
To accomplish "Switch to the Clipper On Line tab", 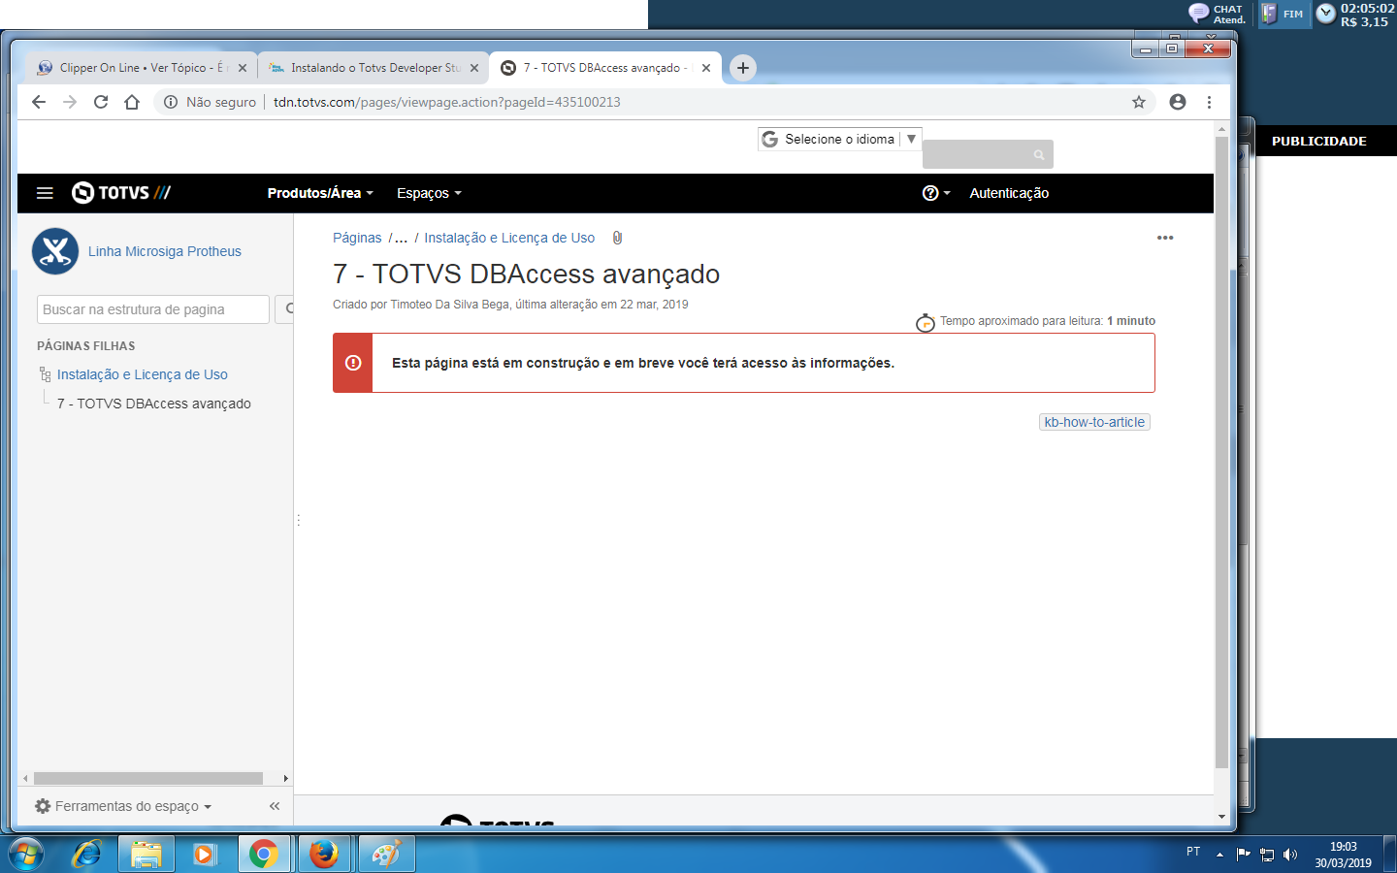I will pos(141,68).
